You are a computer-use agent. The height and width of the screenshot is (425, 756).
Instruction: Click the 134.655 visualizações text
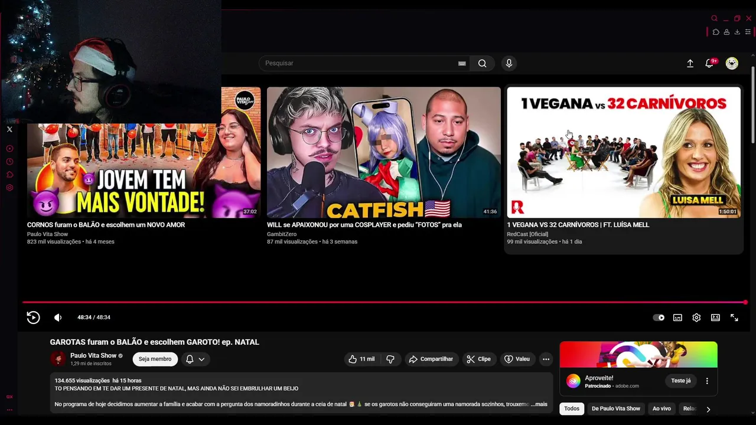click(82, 381)
